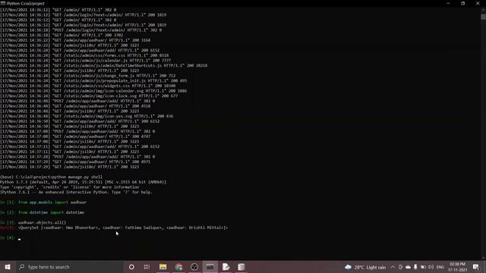This screenshot has height=273, width=486.
Task: Click the prepopulate_init.js log line
Action: pyautogui.click(x=93, y=80)
